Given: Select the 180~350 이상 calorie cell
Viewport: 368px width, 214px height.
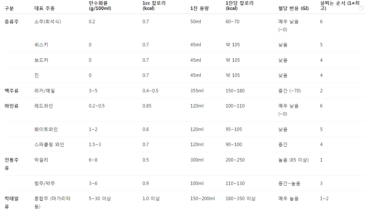Looking at the screenshot, I should (241, 199).
